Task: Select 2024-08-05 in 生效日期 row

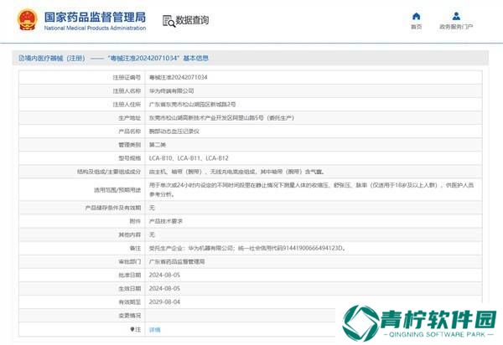Action: tap(164, 288)
